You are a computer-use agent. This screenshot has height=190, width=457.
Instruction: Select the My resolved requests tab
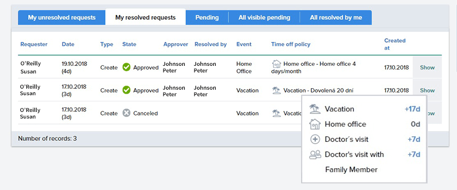point(145,17)
